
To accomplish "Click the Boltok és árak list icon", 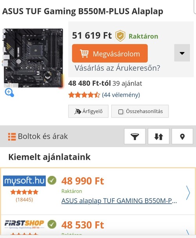I will coord(12,137).
